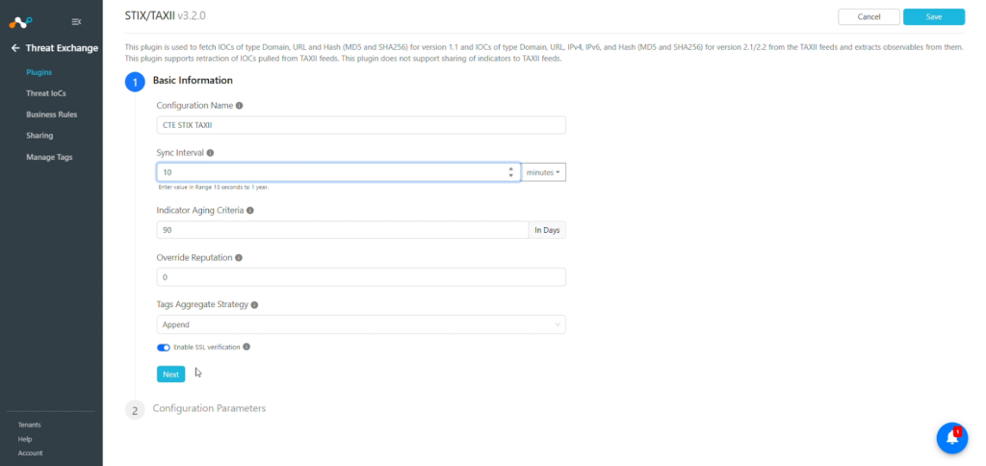The width and height of the screenshot is (986, 466).
Task: Increase Sync Interval with the stepper arrow
Action: (x=510, y=168)
